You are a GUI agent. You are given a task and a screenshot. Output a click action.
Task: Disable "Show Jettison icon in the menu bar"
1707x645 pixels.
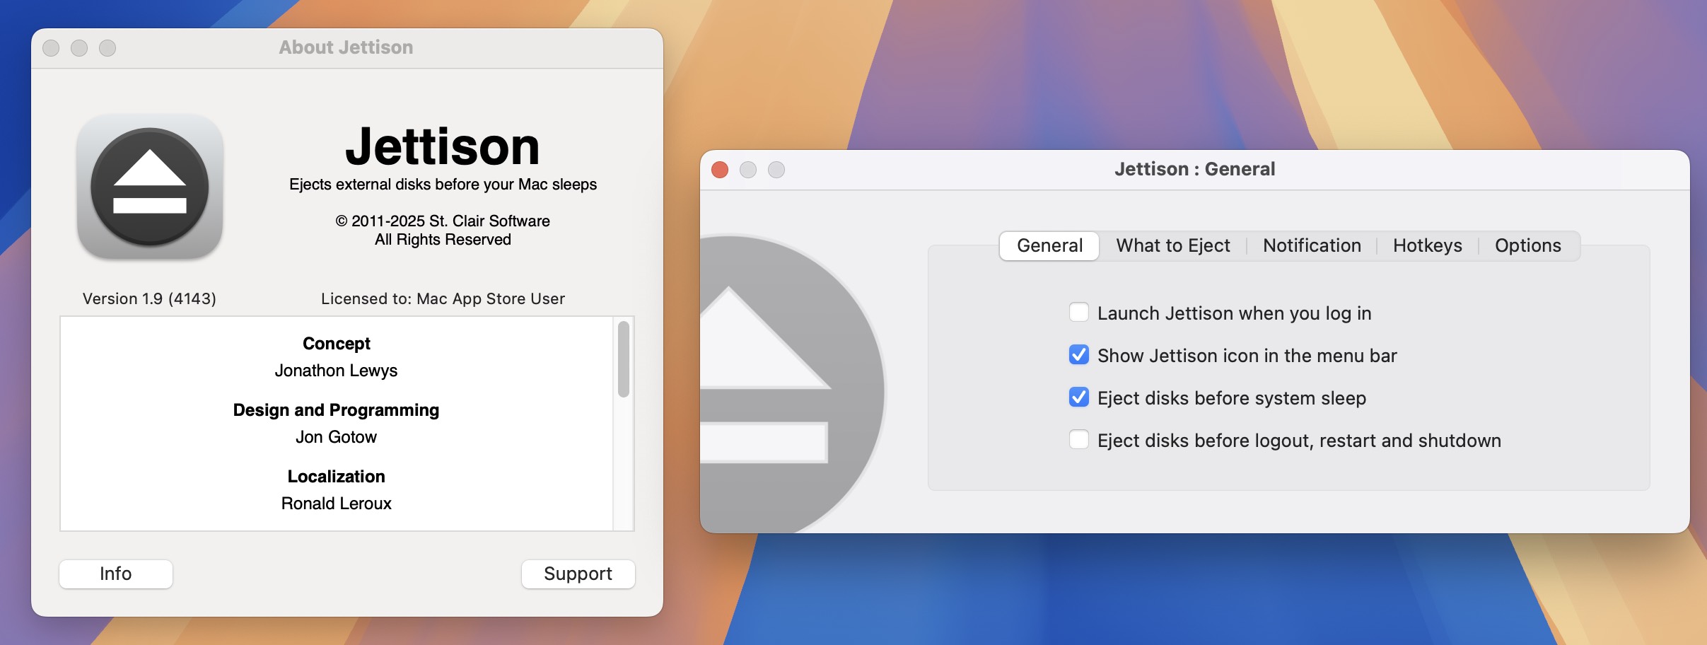pos(1078,355)
